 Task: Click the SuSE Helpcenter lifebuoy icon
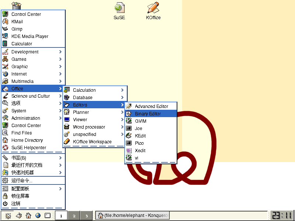[5, 148]
